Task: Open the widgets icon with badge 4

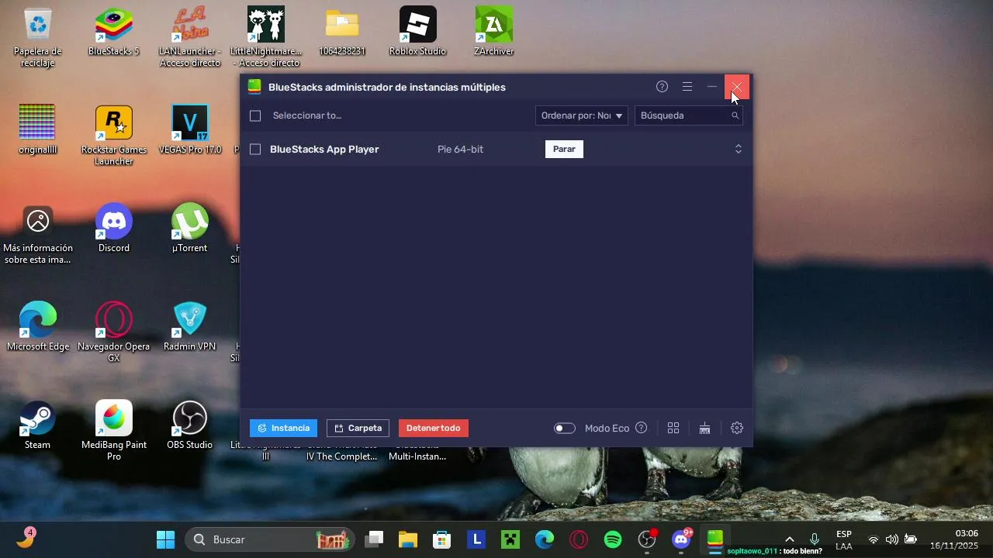Action: (26, 538)
